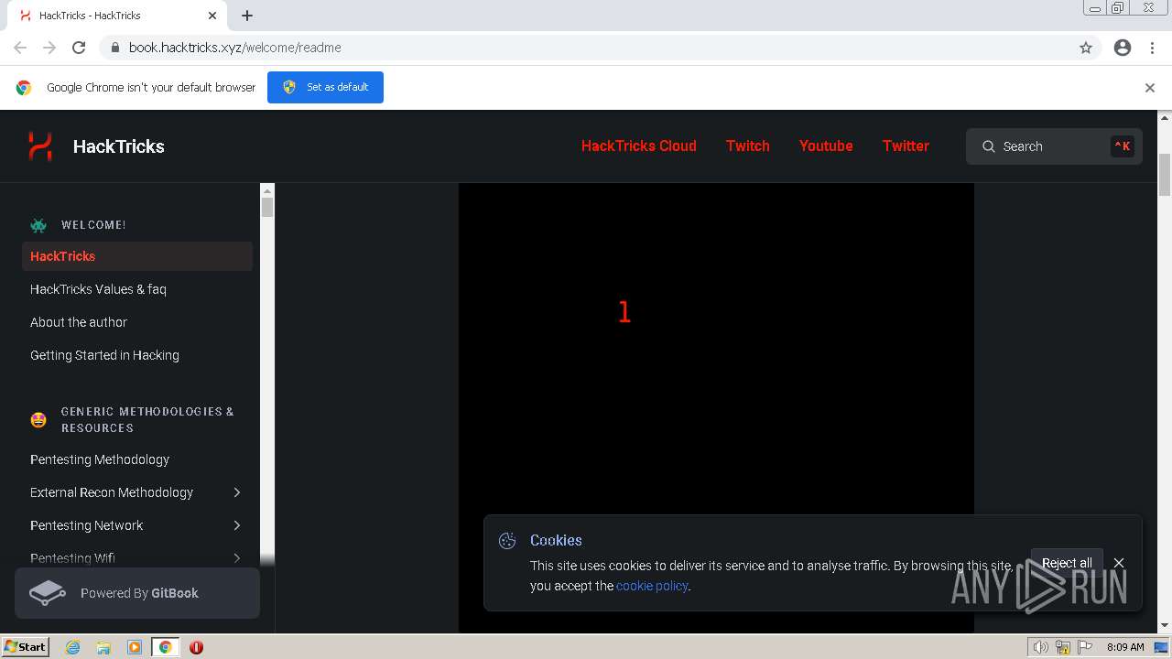This screenshot has height=659, width=1172.
Task: Open the Youtube link in header
Action: point(826,146)
